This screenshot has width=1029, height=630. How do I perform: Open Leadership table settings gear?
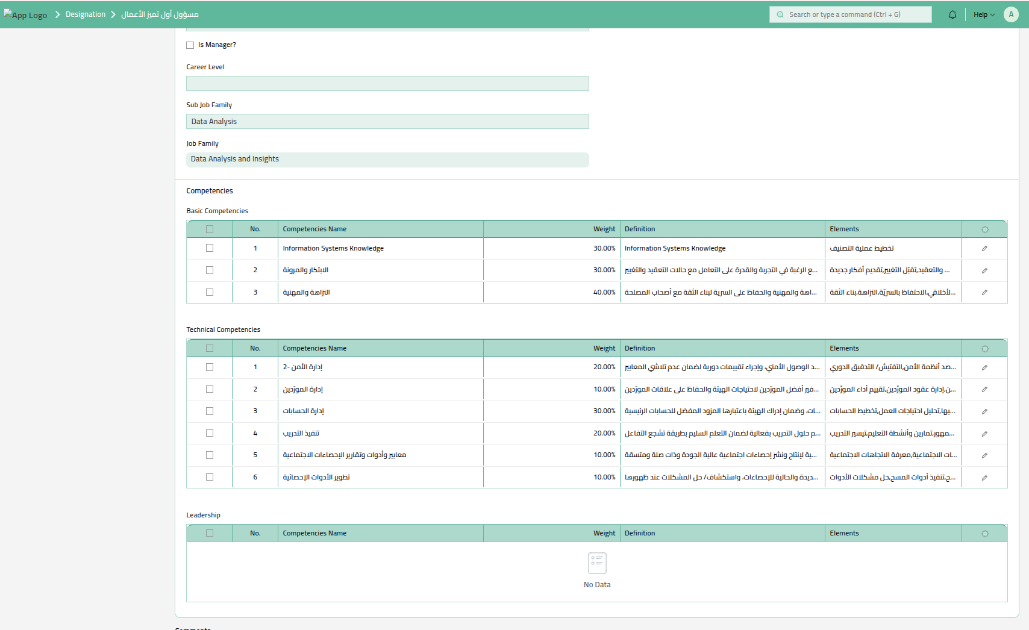(x=985, y=534)
